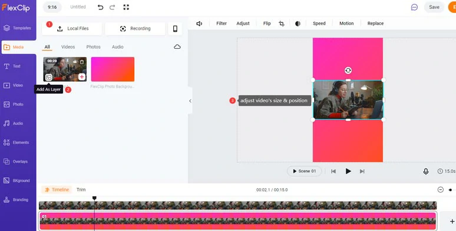The height and width of the screenshot is (231, 456).
Task: Switch to the All media tab
Action: tap(47, 46)
